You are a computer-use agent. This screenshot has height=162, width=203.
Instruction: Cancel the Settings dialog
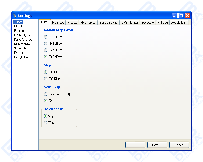(179, 145)
